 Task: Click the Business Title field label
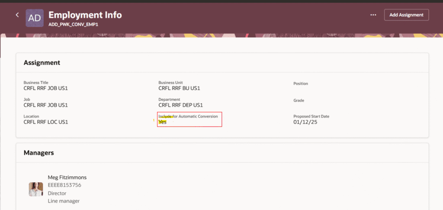[36, 83]
